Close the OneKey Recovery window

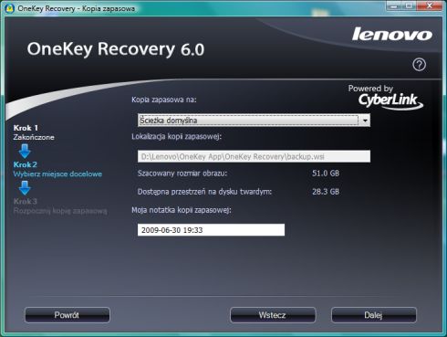tap(430, 5)
